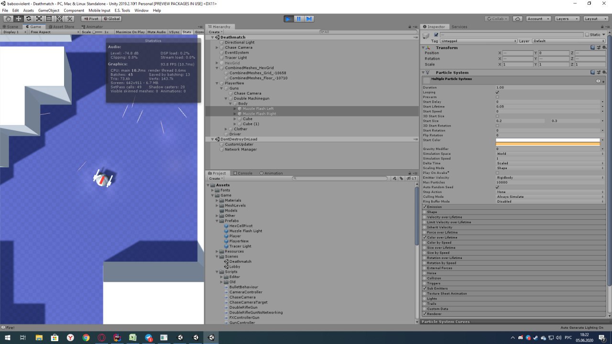Viewport: 612px width, 344px height.
Task: Click the Windows Start button
Action: (7, 337)
